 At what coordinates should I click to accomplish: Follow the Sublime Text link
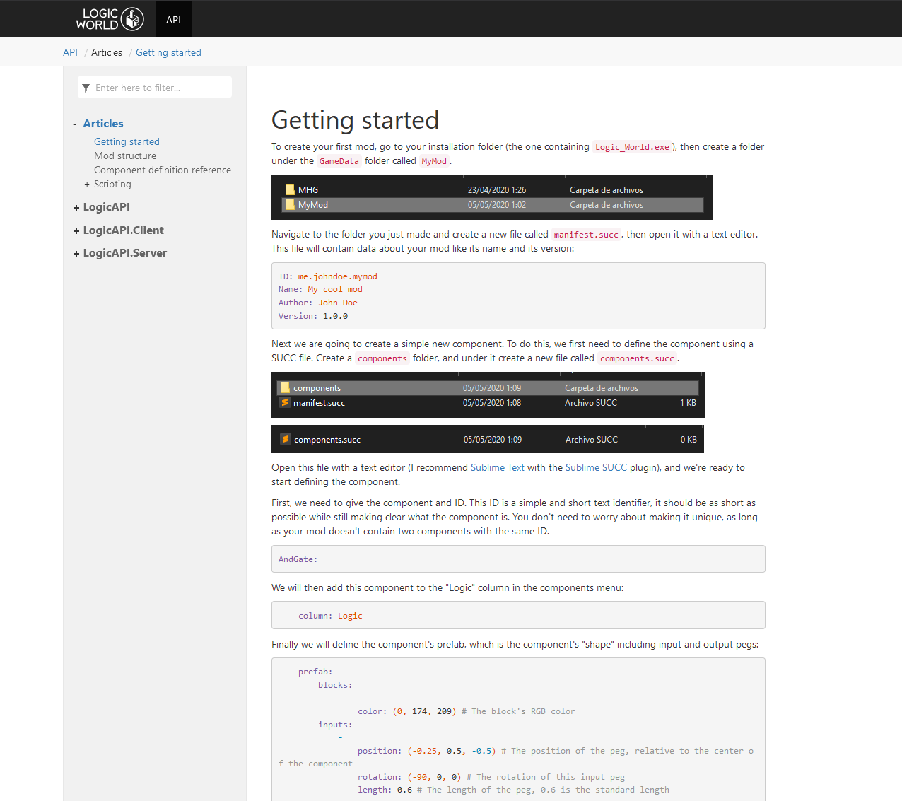pyautogui.click(x=497, y=468)
